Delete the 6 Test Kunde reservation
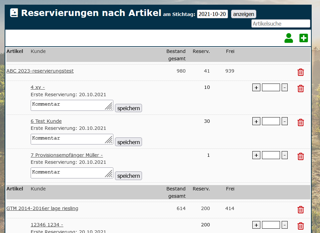Image resolution: width=320 pixels, height=233 pixels. (x=301, y=122)
